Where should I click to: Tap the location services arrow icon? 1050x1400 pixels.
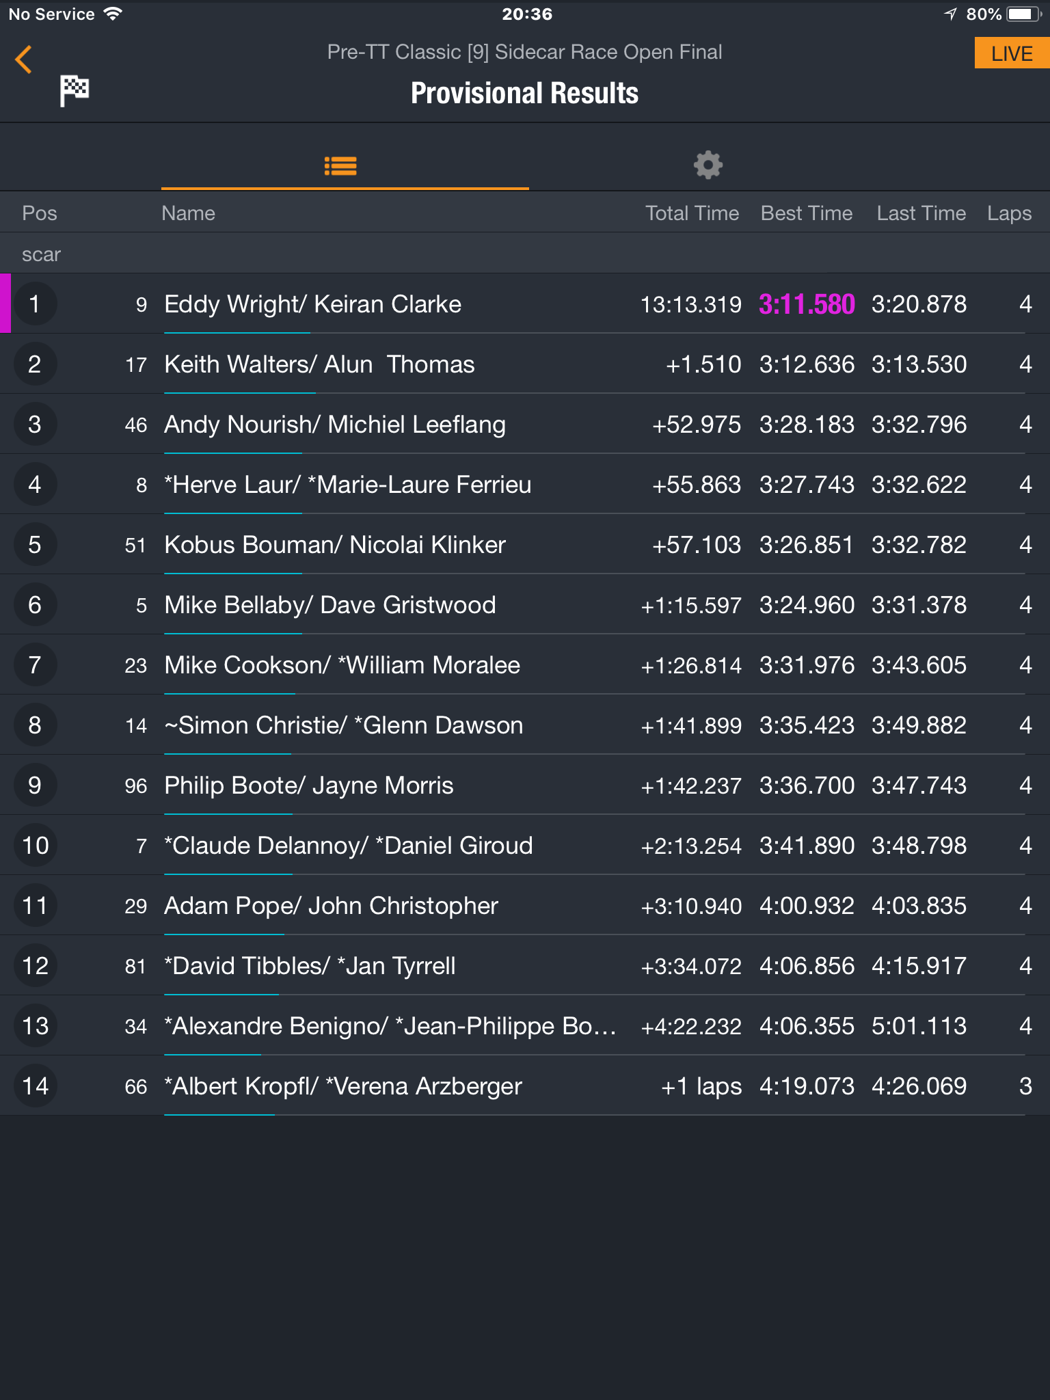coord(950,14)
